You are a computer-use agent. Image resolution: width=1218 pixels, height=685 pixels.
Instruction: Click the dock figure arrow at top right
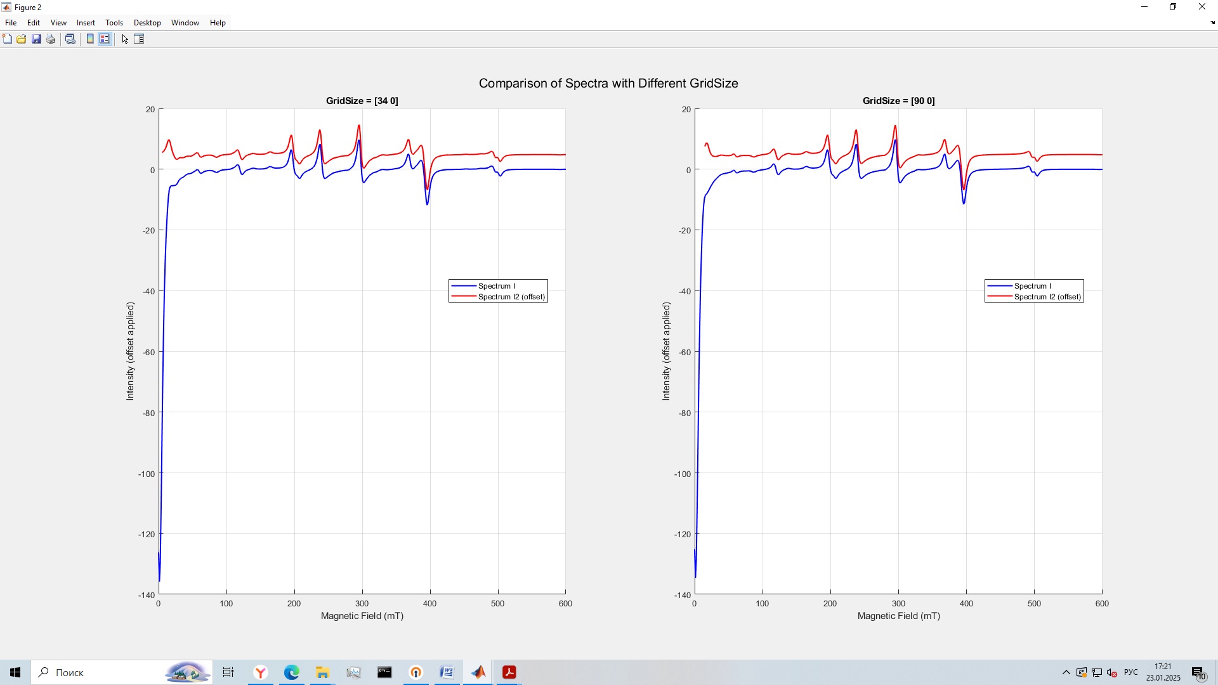(x=1212, y=23)
